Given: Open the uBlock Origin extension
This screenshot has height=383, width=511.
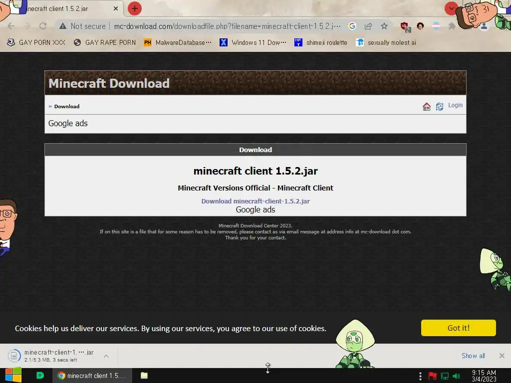Looking at the screenshot, I should [405, 26].
